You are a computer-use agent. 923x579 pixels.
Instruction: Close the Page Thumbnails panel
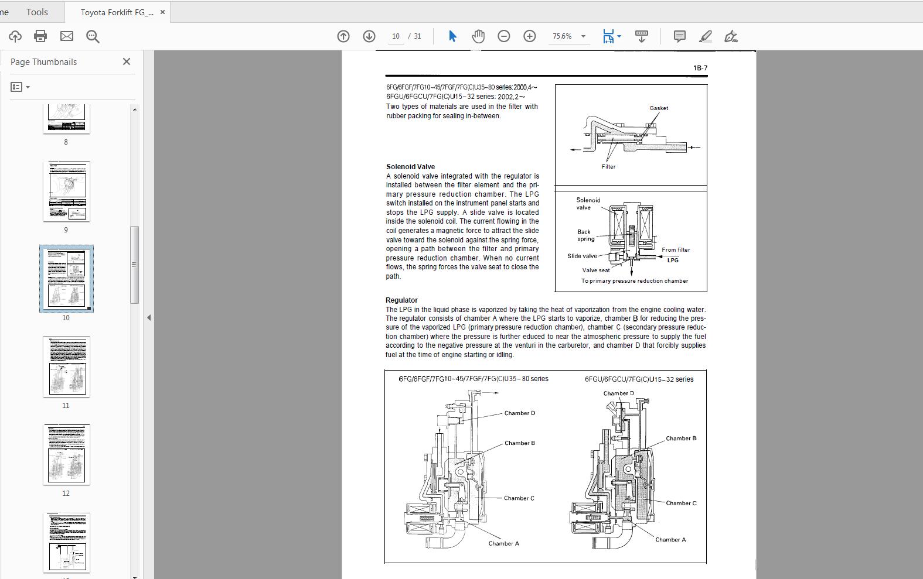click(x=126, y=61)
